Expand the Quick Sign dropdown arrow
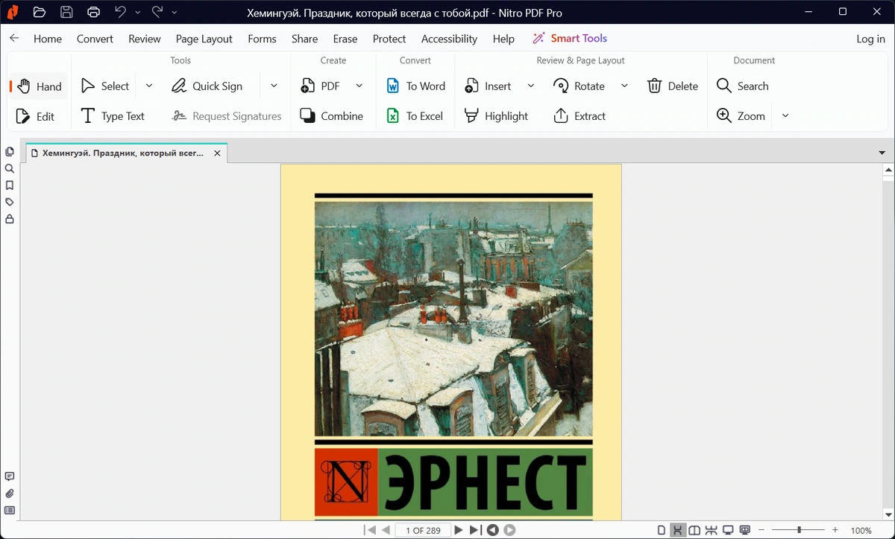Screen dimensions: 895x539 [274, 86]
